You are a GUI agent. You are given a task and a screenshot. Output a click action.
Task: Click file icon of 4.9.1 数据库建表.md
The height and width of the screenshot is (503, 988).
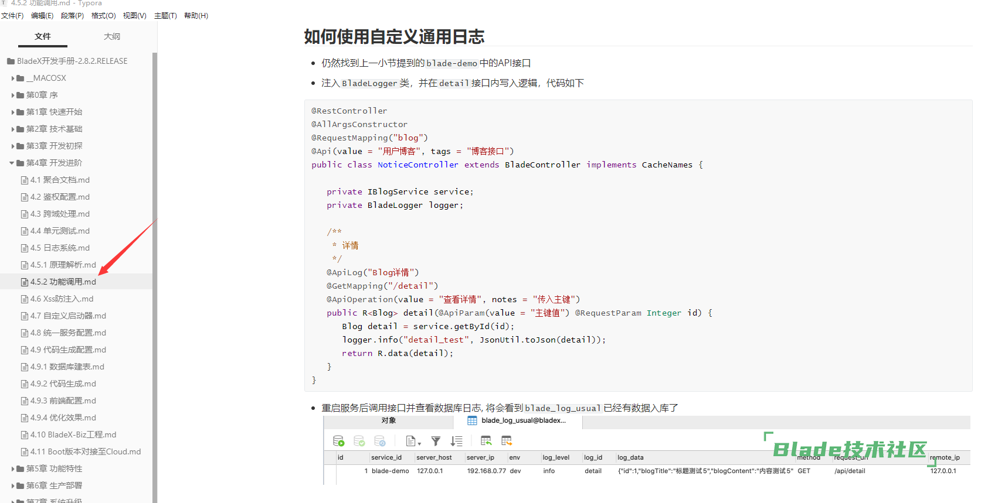25,367
